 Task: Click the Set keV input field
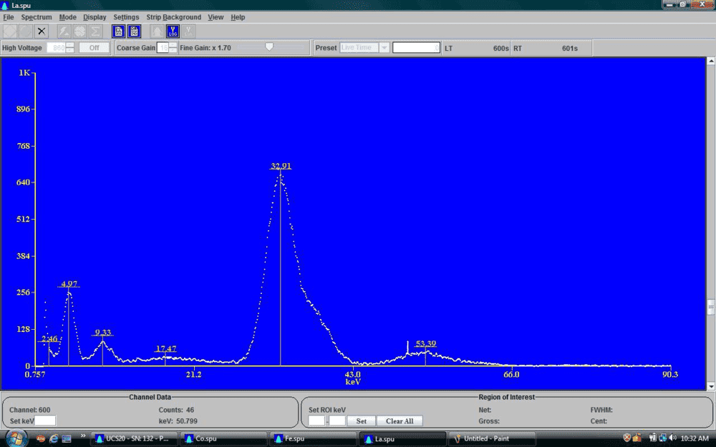pyautogui.click(x=45, y=421)
